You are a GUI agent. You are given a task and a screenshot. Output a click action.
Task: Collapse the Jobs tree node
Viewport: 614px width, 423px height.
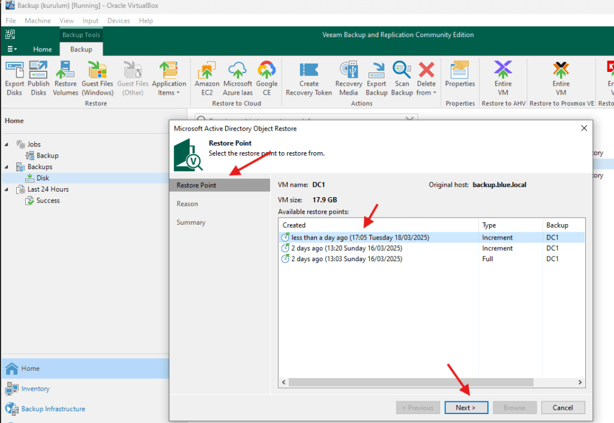click(x=7, y=144)
